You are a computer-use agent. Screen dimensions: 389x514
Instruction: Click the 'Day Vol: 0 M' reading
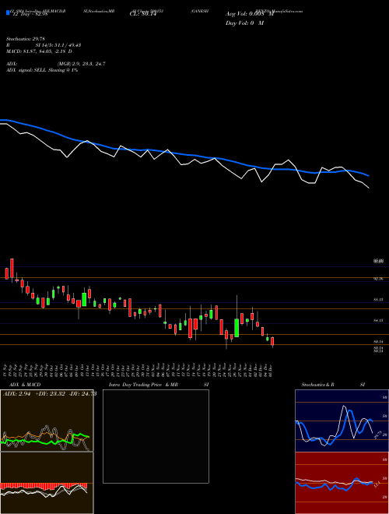pos(244,23)
